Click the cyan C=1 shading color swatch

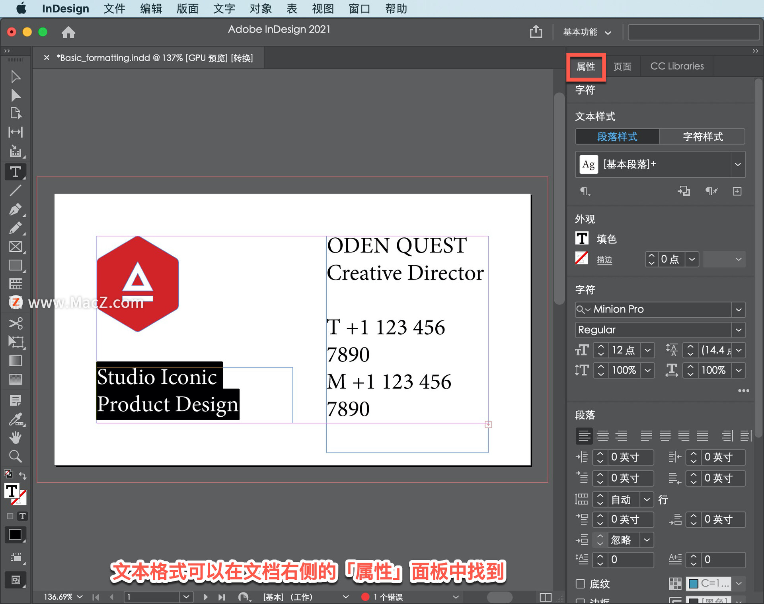[694, 584]
